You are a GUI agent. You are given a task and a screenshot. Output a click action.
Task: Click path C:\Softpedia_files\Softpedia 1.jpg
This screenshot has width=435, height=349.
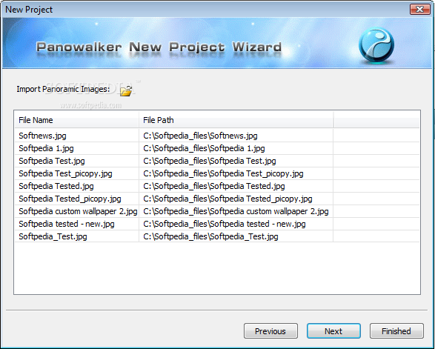204,148
